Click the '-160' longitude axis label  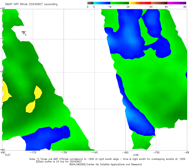coord(125,152)
